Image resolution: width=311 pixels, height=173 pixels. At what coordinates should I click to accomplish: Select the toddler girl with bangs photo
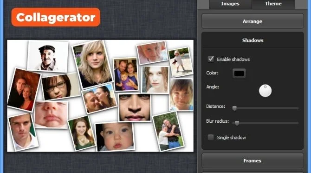[181, 94]
